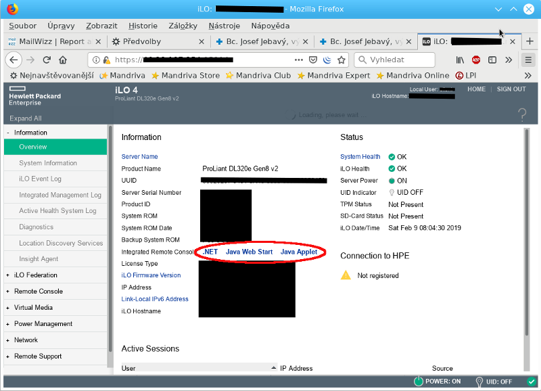
Task: Expand the iLO Federation section
Action: tap(8, 275)
